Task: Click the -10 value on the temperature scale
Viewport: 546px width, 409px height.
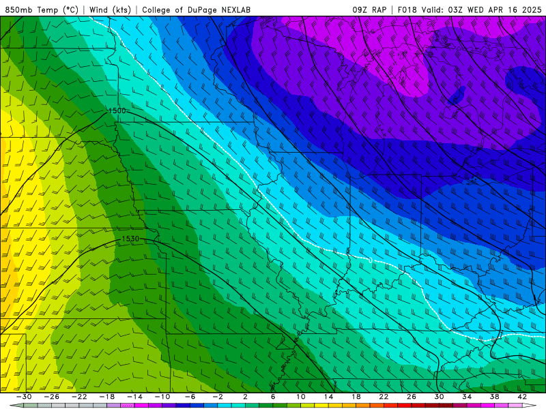Action: (x=162, y=397)
